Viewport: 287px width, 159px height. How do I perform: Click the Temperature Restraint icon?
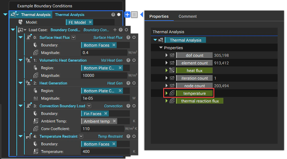pos(28,136)
